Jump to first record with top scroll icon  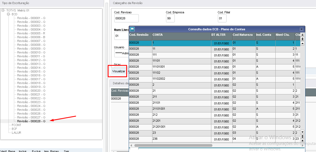click(x=302, y=35)
